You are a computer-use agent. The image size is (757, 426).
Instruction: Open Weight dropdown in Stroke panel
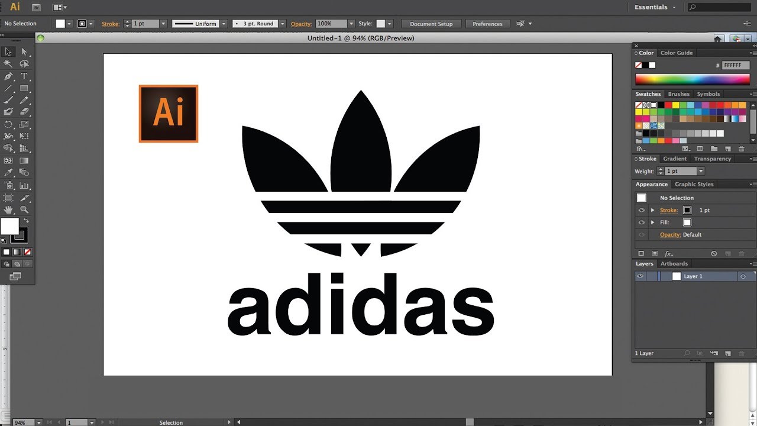click(701, 171)
